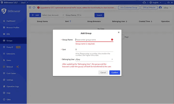Click the Referral icon
The width and height of the screenshot is (174, 104).
(4, 67)
